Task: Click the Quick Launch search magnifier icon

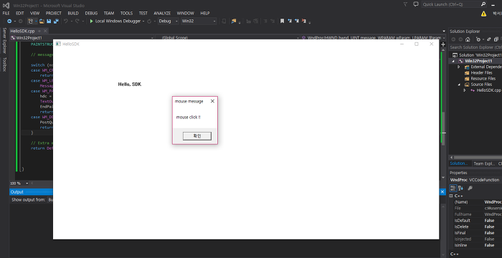Action: 483,4
